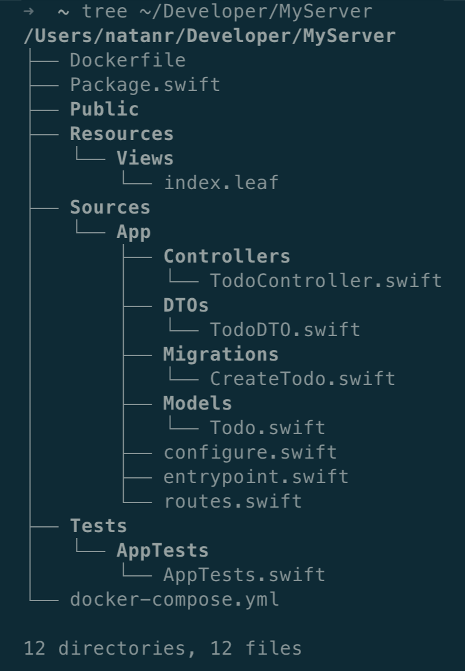Select the configure.swift file
Screen dimensions: 465x671
(x=250, y=452)
